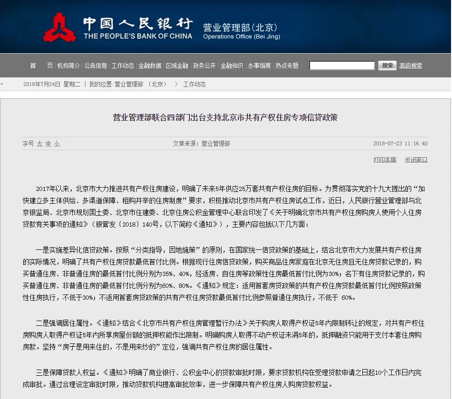This screenshot has width=452, height=399.
Task: Focus the search text box
Action: pos(342,66)
